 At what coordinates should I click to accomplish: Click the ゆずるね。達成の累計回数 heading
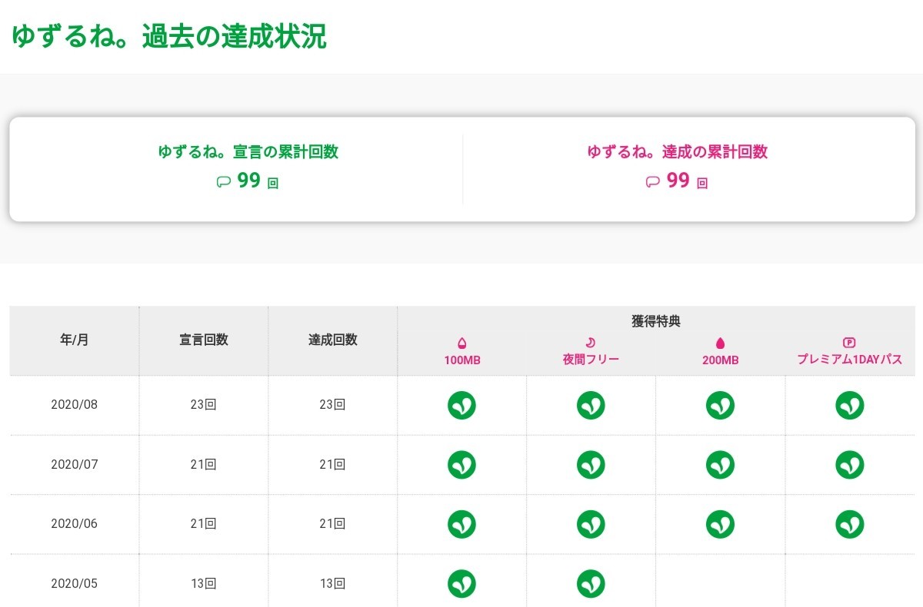pos(677,152)
